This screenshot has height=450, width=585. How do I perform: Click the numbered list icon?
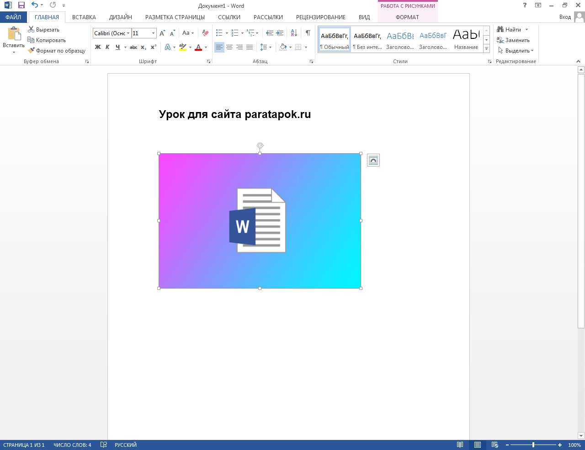point(235,33)
